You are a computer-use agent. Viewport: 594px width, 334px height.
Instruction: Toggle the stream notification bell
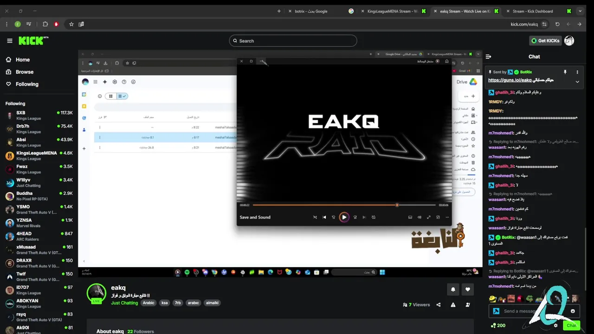pos(453,289)
